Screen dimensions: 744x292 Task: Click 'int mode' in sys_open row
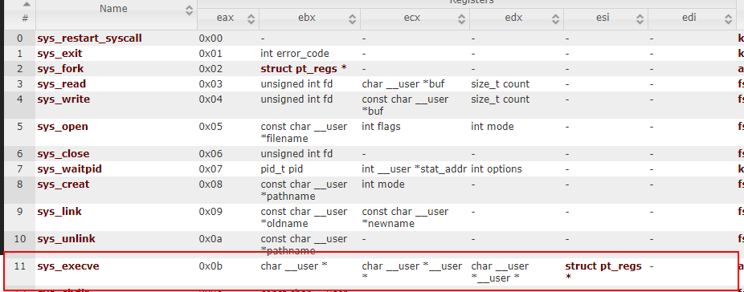pyautogui.click(x=492, y=127)
